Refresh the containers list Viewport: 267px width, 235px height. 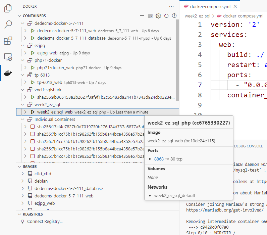click(166, 16)
